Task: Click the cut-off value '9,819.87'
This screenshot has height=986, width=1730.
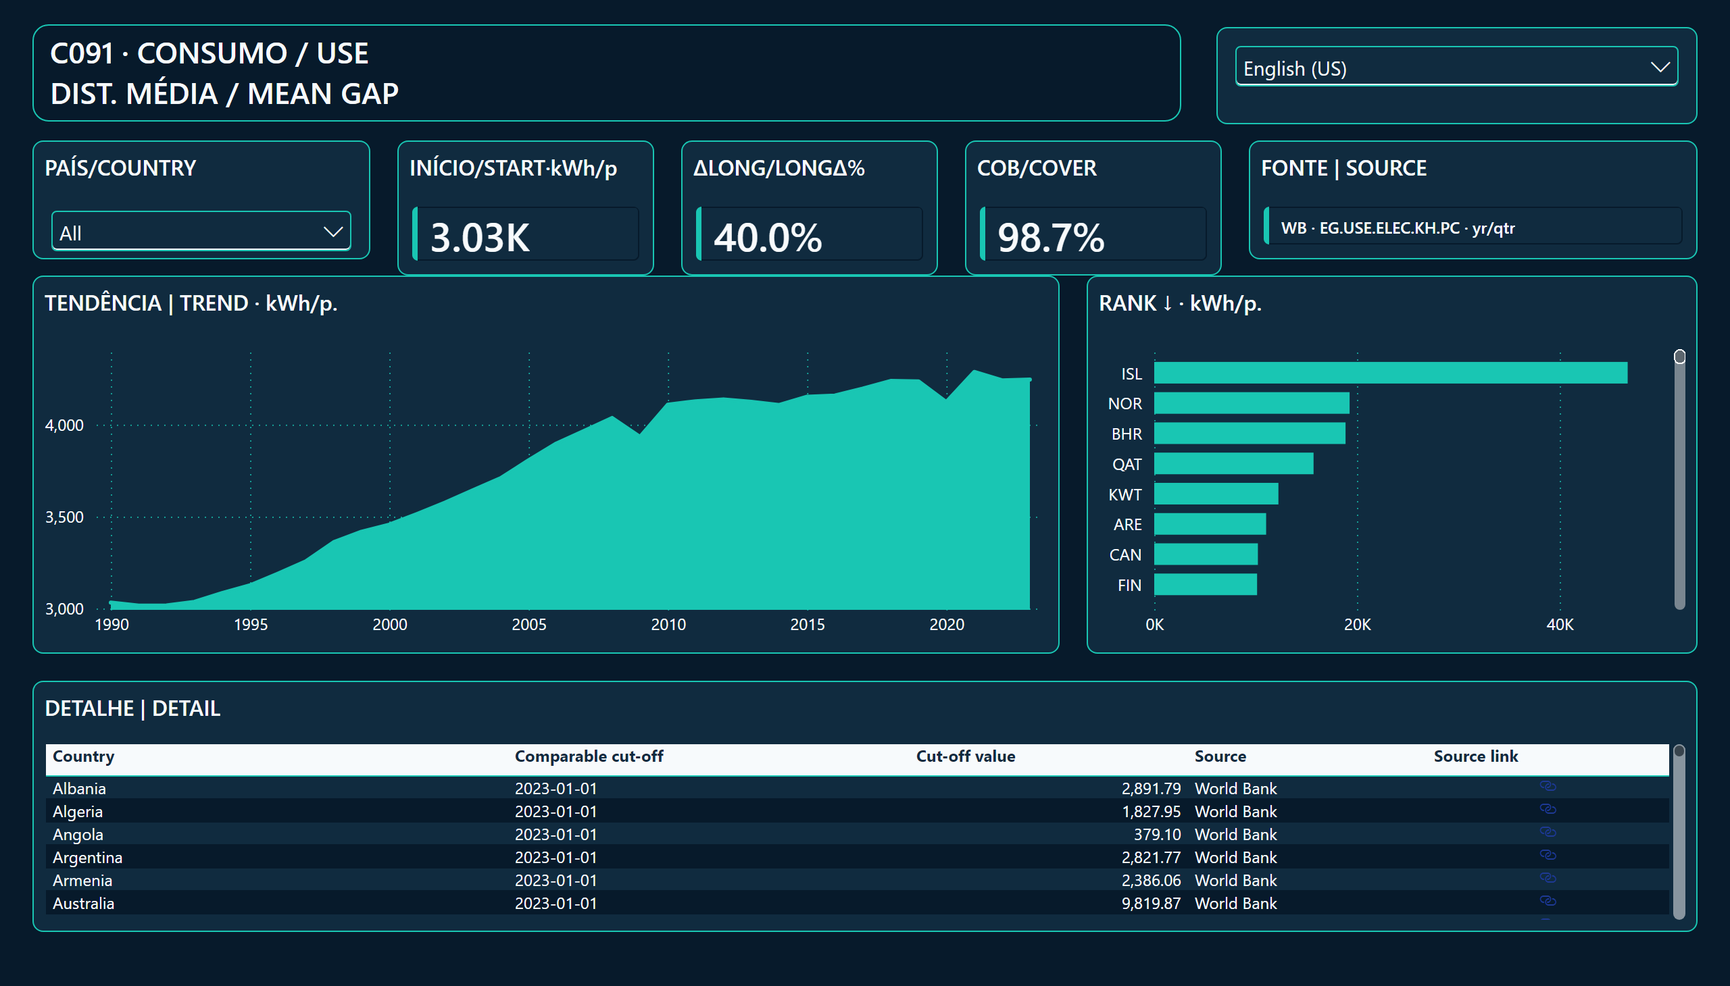Action: click(1151, 904)
